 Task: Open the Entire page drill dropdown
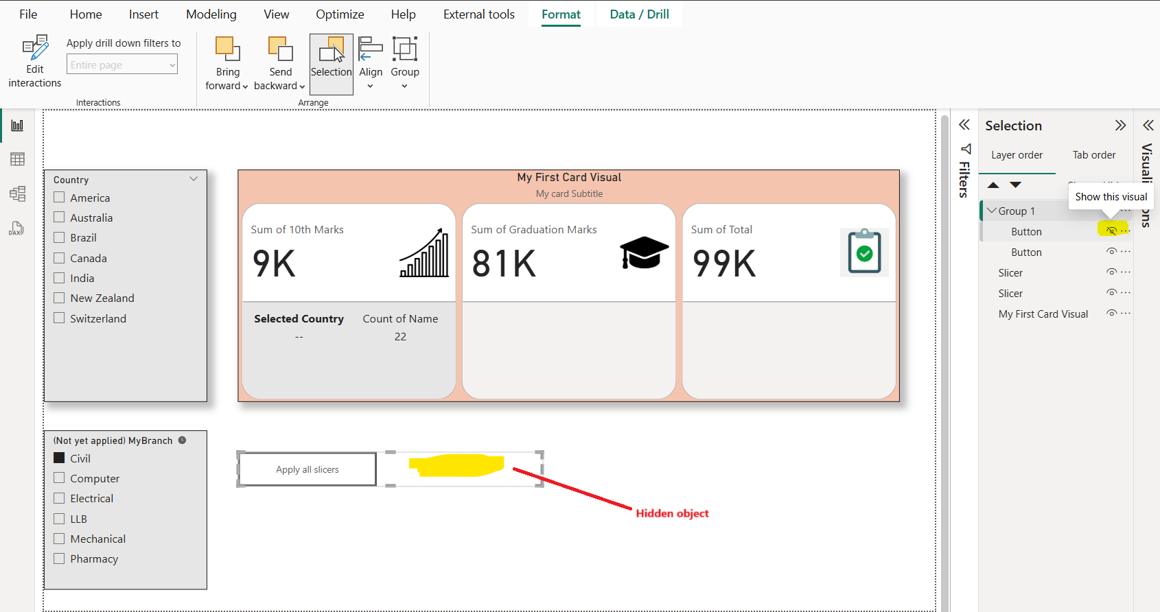(x=122, y=65)
